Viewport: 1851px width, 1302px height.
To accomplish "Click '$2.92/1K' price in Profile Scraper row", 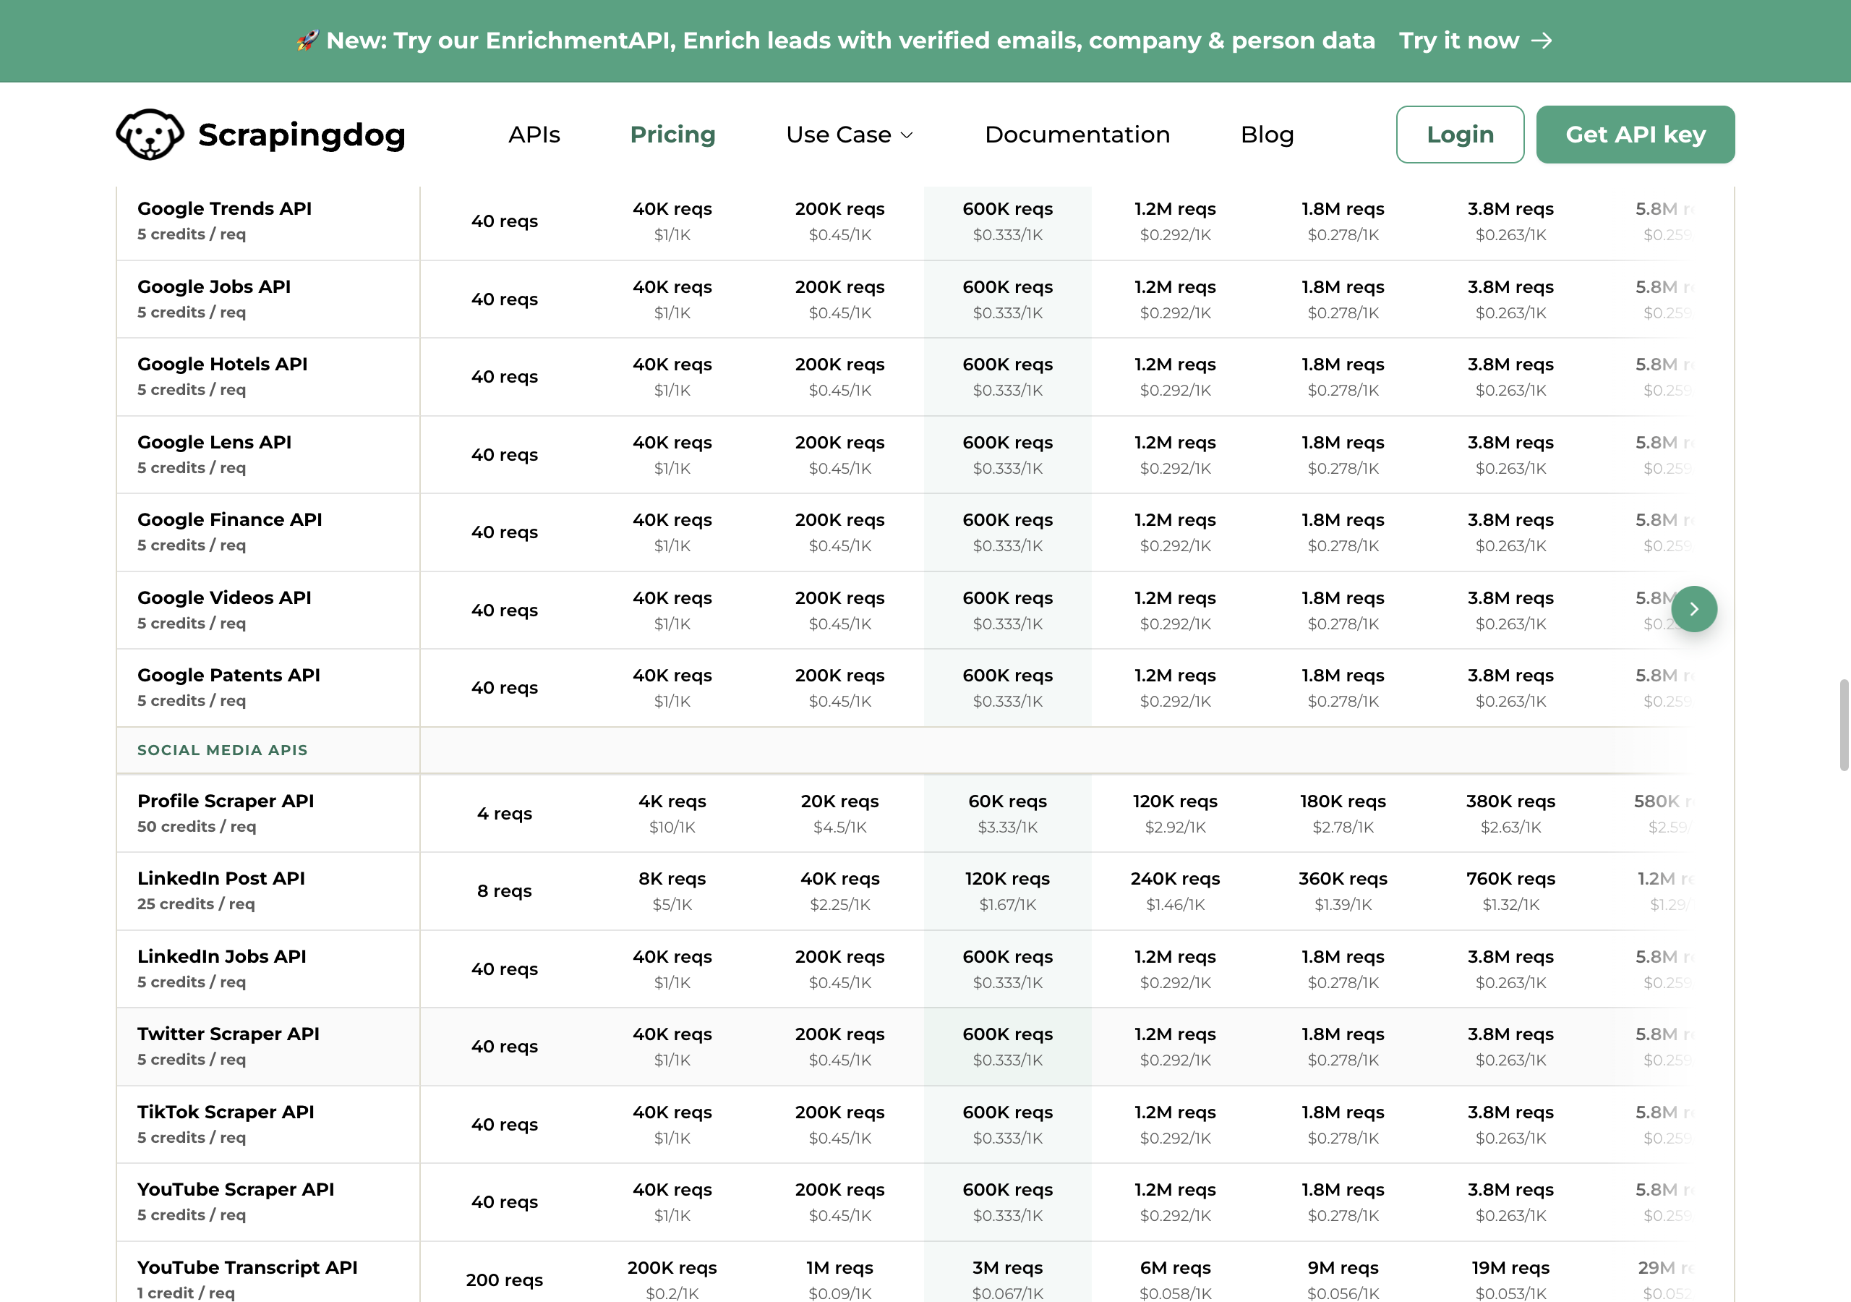I will pyautogui.click(x=1176, y=827).
